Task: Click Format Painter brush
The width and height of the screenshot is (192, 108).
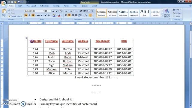Action: 9,16
